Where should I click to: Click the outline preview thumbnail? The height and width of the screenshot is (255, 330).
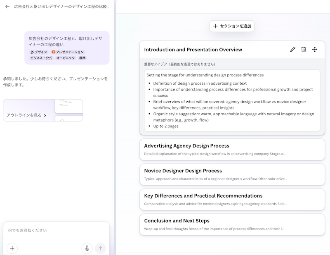[x=68, y=110]
